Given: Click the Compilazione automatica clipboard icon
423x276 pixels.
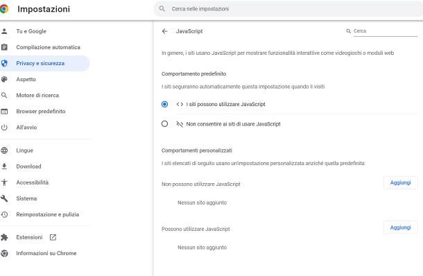Looking at the screenshot, I should tap(4, 47).
